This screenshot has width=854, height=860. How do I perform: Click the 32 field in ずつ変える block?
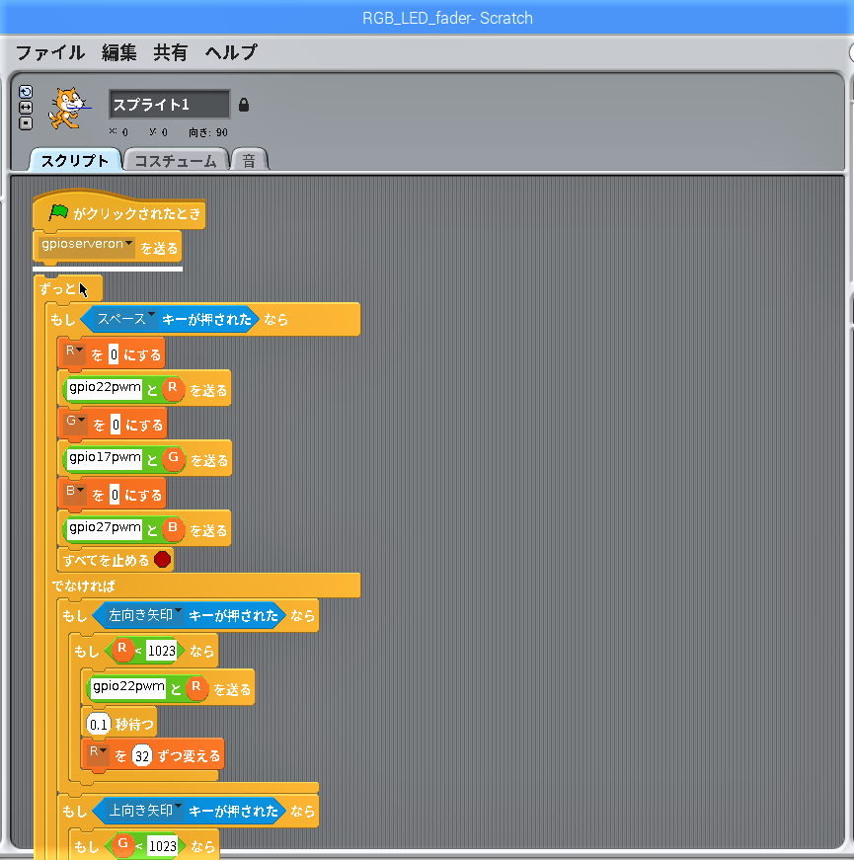(142, 756)
